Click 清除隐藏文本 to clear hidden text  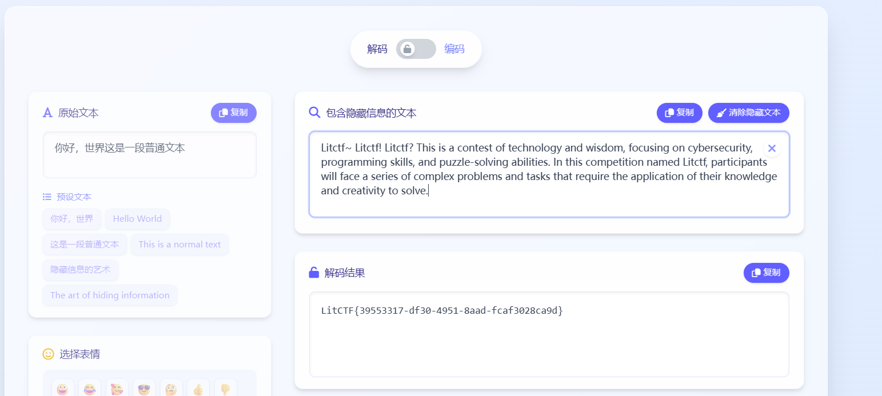point(748,113)
